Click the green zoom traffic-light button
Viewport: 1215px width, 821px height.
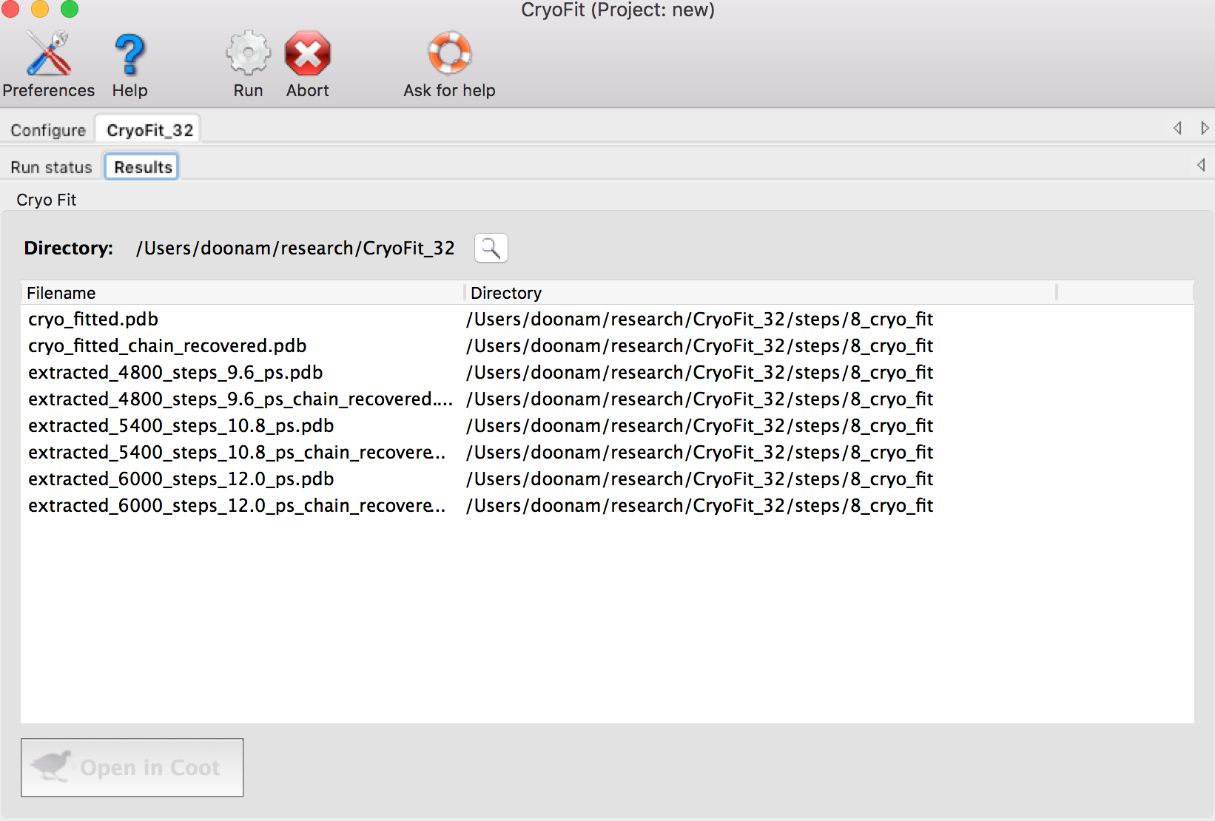[70, 10]
